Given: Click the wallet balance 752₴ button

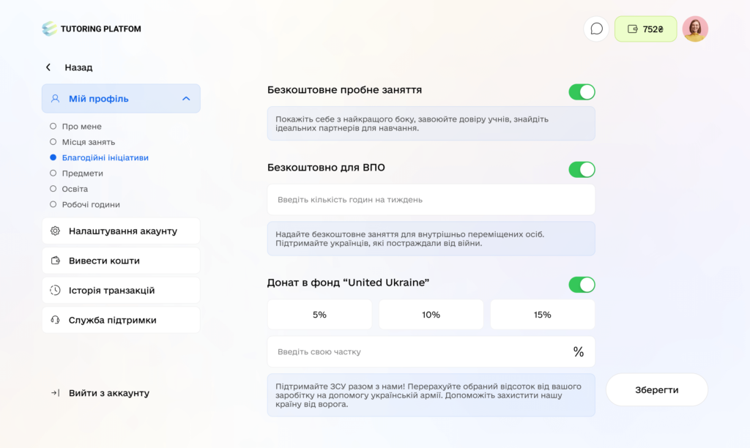Looking at the screenshot, I should [645, 29].
